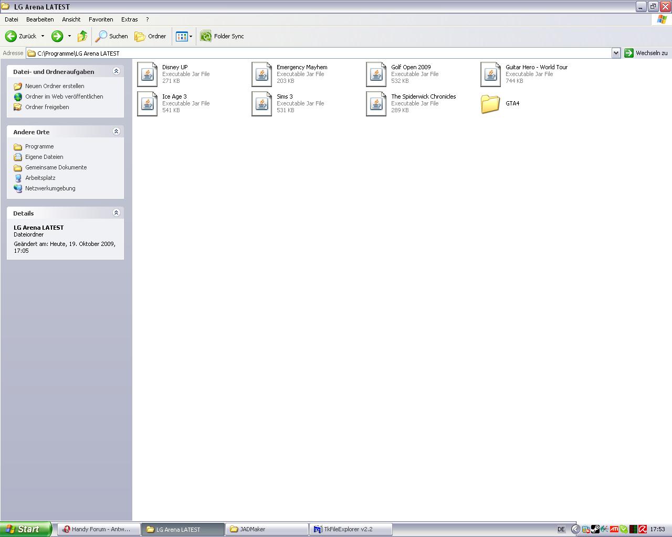Go to Arbeitsplatz

(40, 178)
